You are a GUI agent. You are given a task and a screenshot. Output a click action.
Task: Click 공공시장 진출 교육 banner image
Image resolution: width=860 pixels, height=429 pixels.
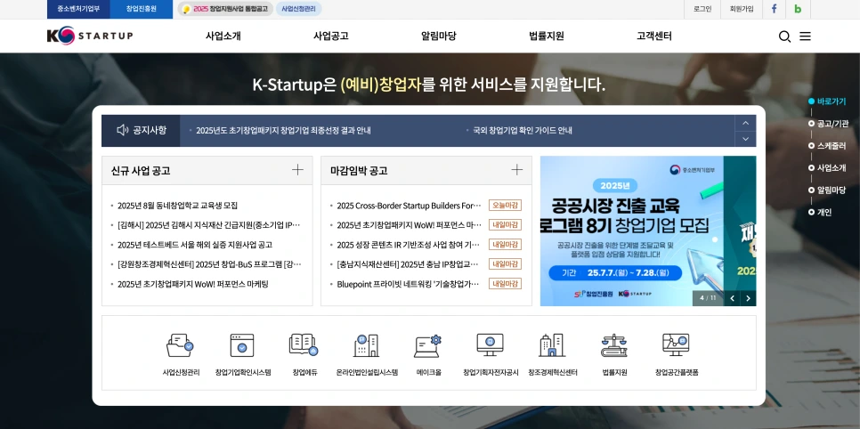(631, 231)
